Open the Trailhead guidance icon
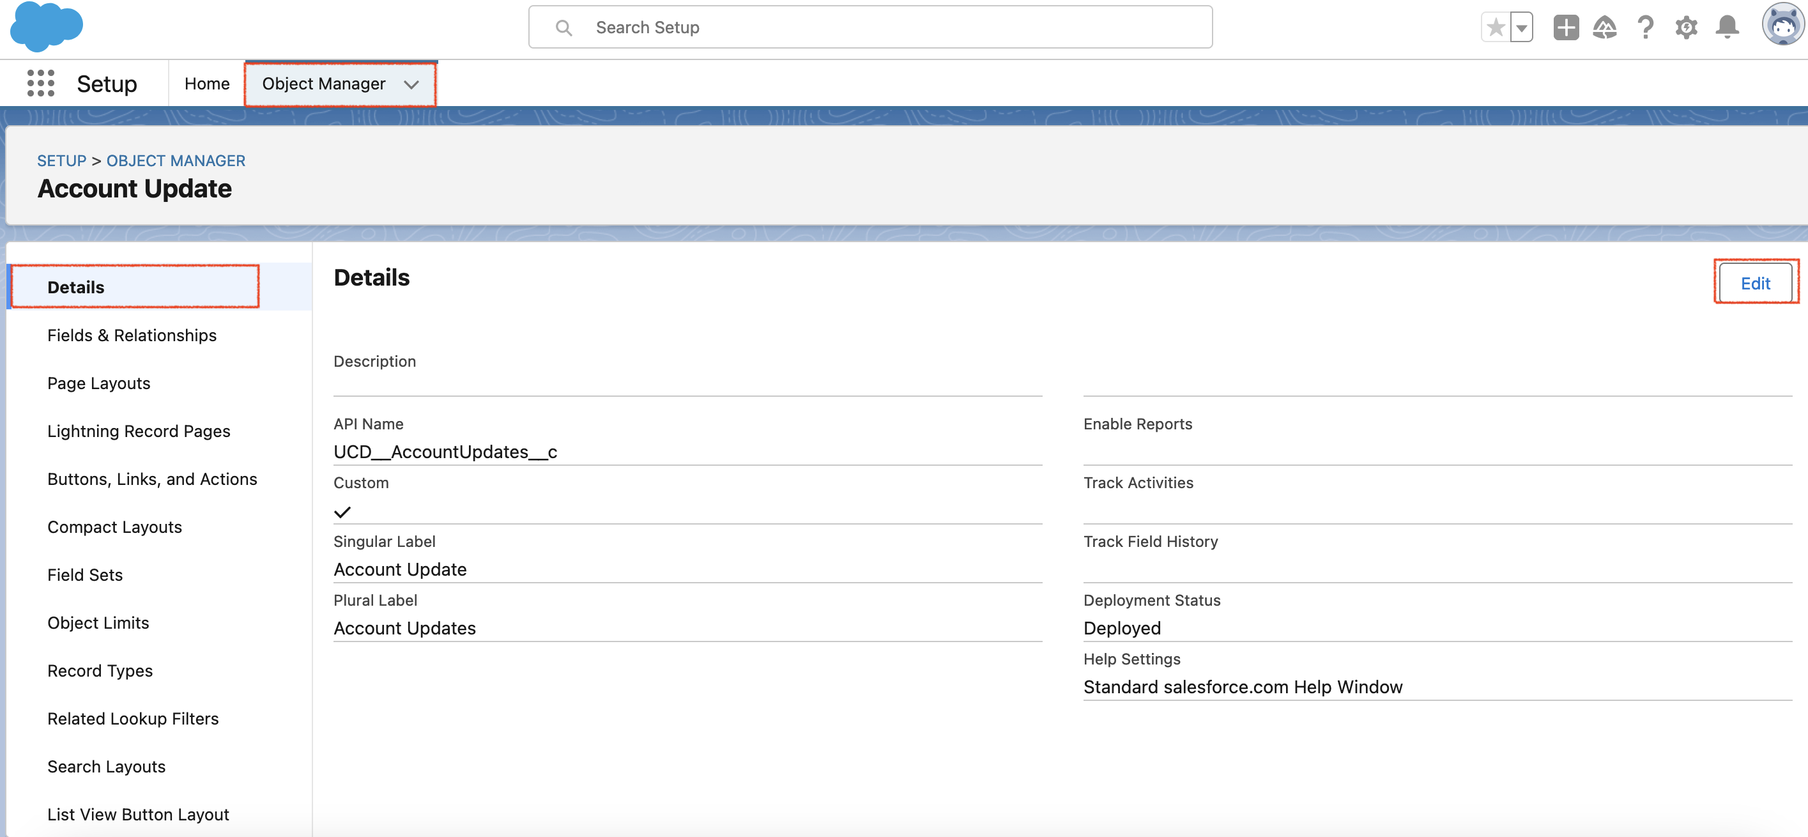The width and height of the screenshot is (1808, 837). 1604,27
